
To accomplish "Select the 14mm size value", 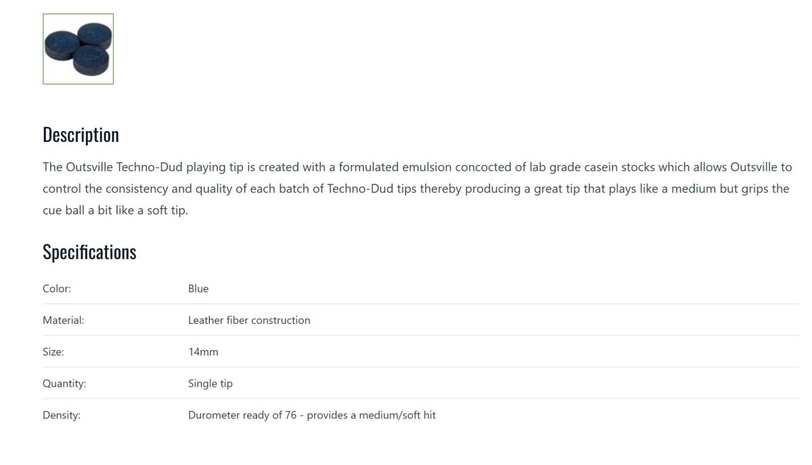I will (x=203, y=352).
